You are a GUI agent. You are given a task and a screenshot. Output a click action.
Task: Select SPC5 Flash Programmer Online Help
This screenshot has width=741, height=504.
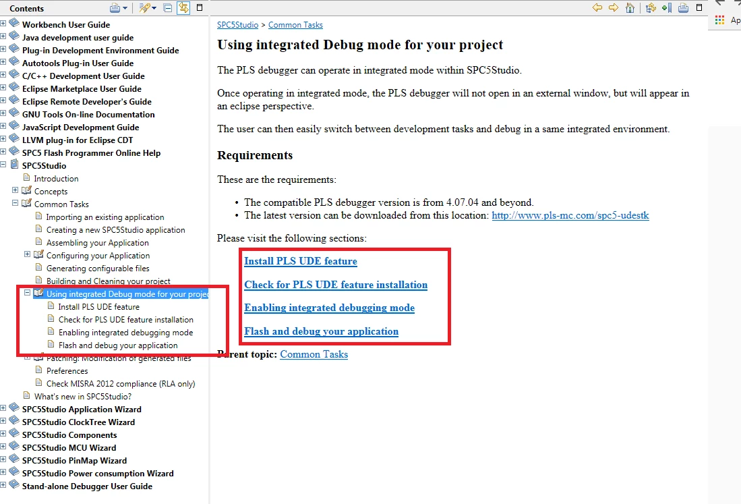(91, 152)
